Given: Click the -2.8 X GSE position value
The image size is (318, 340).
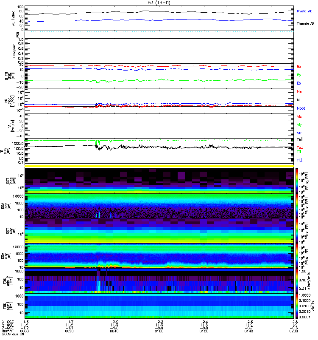Looking at the screenshot, I should [x=293, y=322].
